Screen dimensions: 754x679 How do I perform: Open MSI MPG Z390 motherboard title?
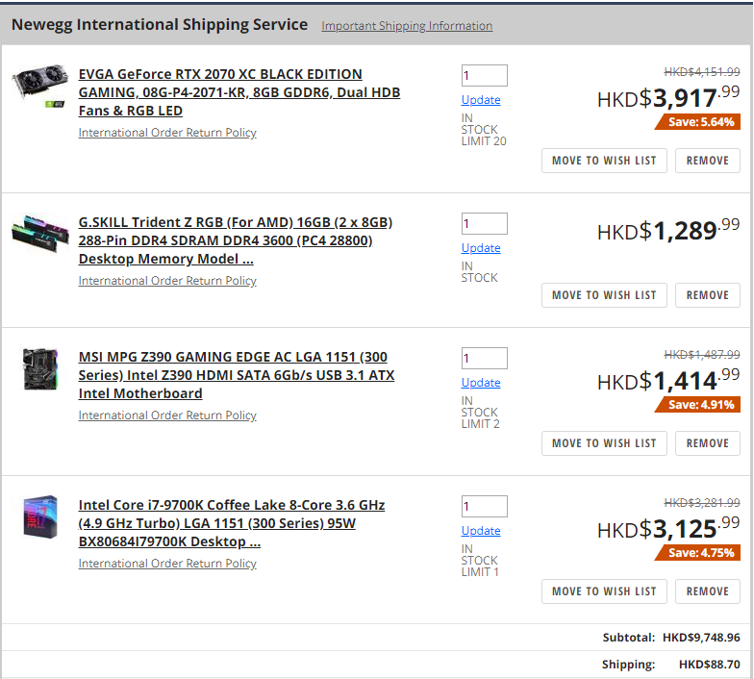click(237, 375)
